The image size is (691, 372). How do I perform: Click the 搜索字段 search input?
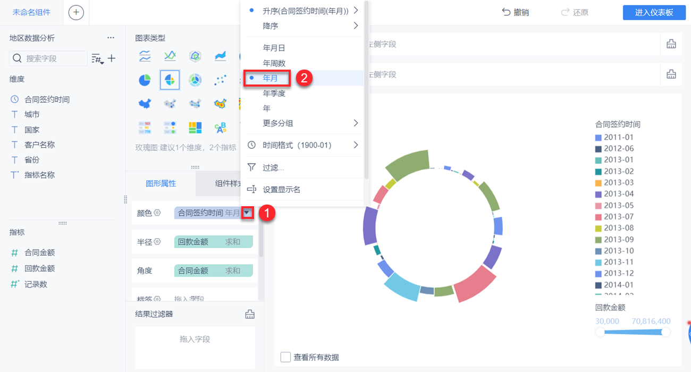tap(48, 58)
